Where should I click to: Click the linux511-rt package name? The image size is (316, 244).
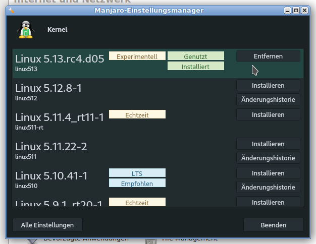tap(29, 128)
